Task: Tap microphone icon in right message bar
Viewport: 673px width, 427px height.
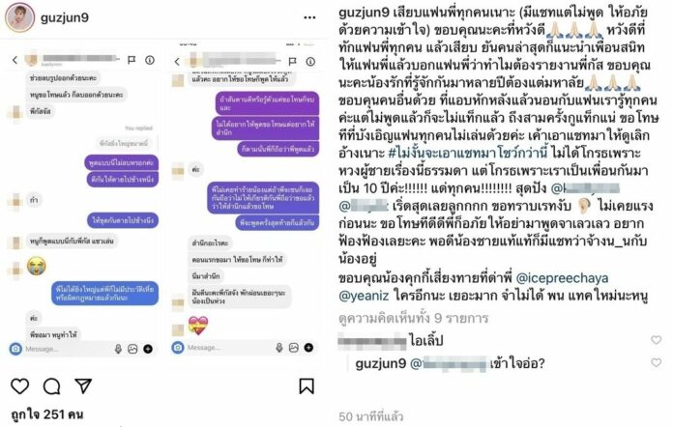Action: coord(279,348)
